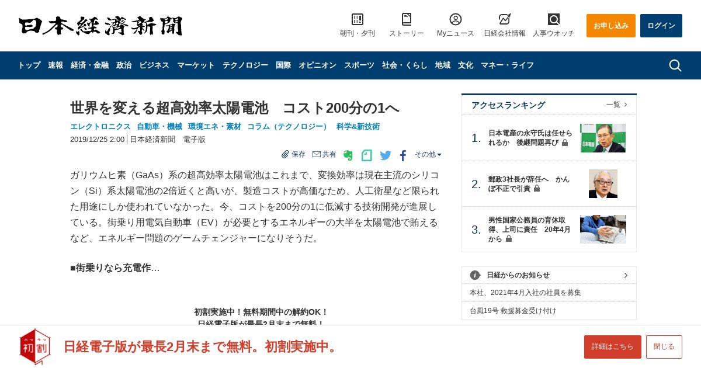Share article with the teal note icon

(x=366, y=155)
